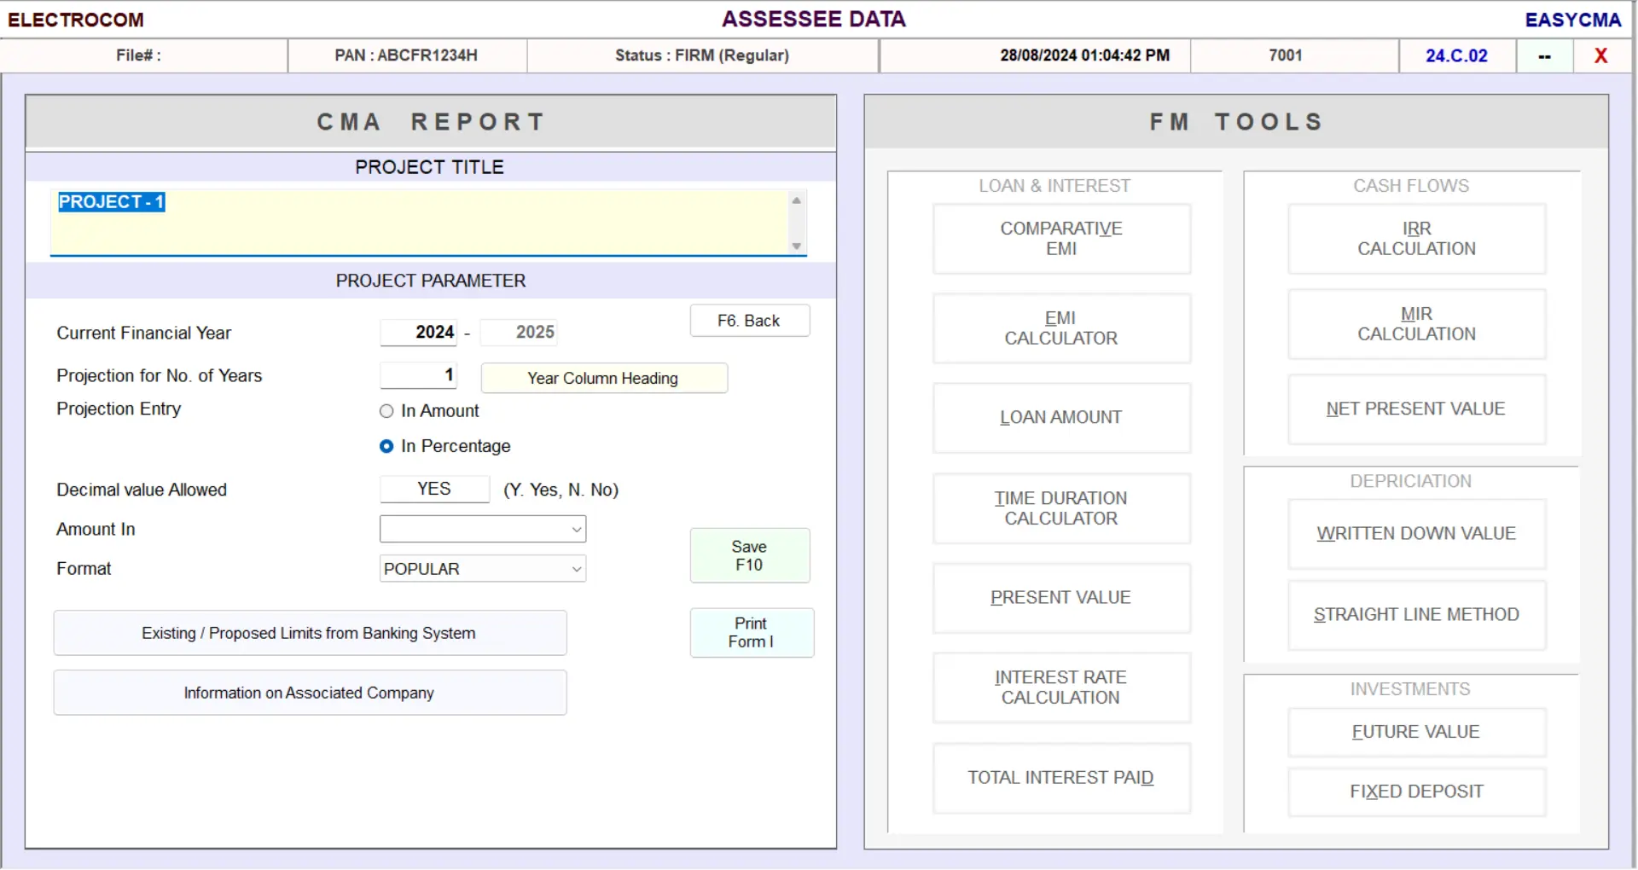This screenshot has height=870, width=1638.
Task: Open the EMI Calculator
Action: 1060,328
